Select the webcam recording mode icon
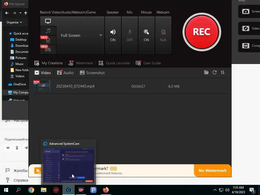The height and width of the screenshot is (195, 260). (48, 40)
